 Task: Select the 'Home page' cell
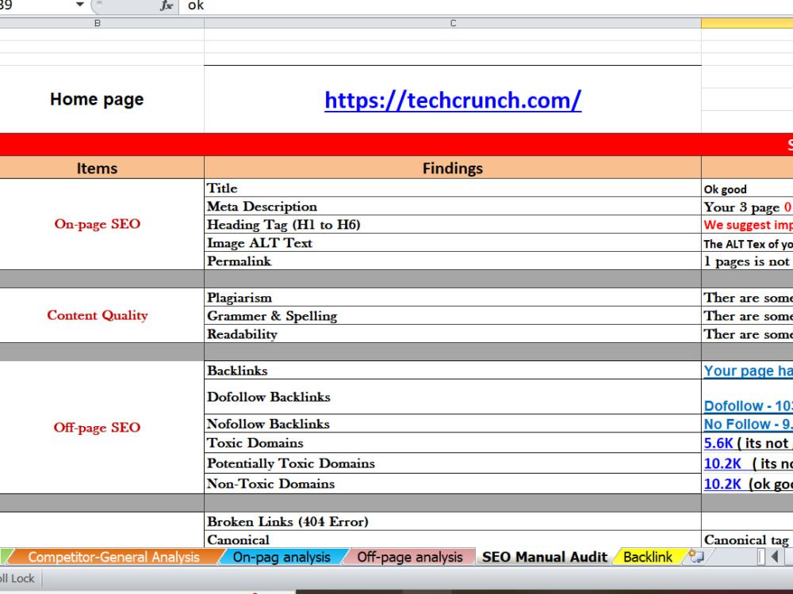(97, 99)
